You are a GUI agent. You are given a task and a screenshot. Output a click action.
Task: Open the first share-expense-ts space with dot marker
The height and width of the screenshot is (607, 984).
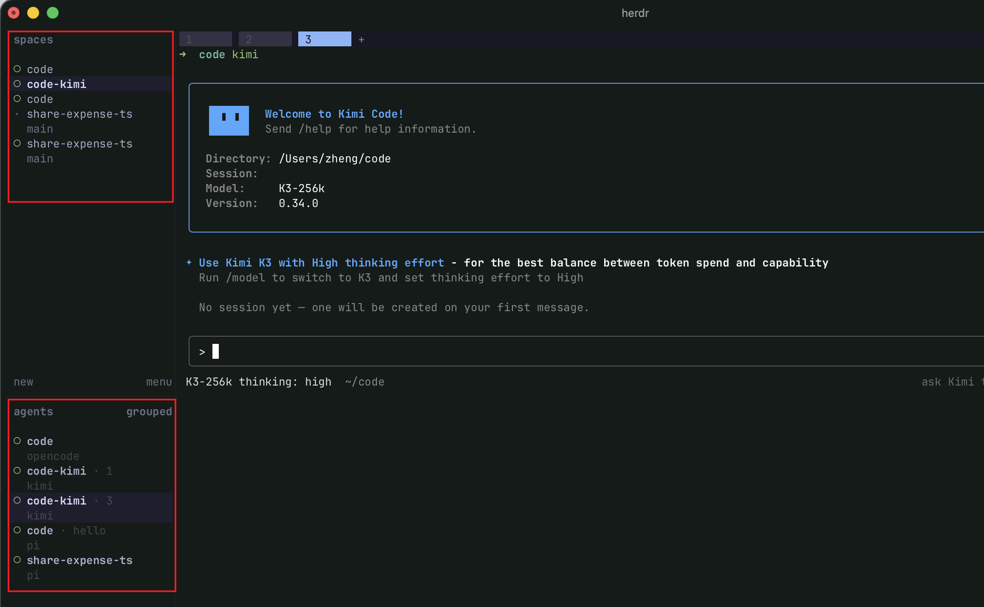91,121
